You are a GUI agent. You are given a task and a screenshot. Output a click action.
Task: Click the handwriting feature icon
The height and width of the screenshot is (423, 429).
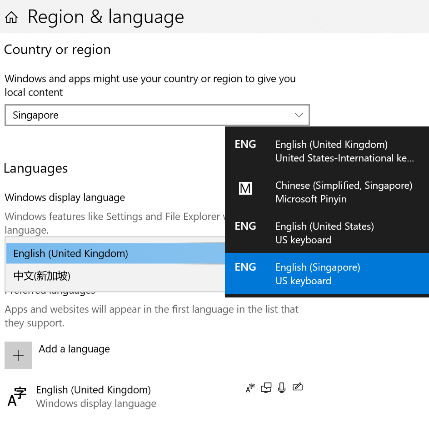point(298,387)
